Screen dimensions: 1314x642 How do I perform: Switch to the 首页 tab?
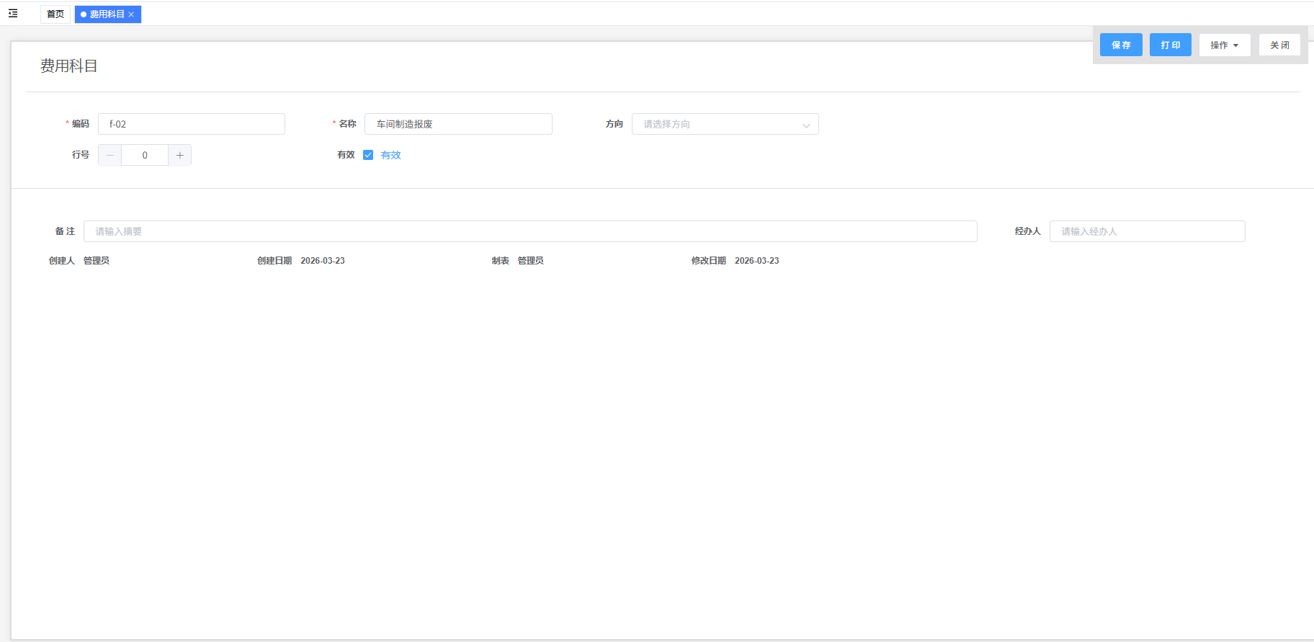[x=55, y=14]
